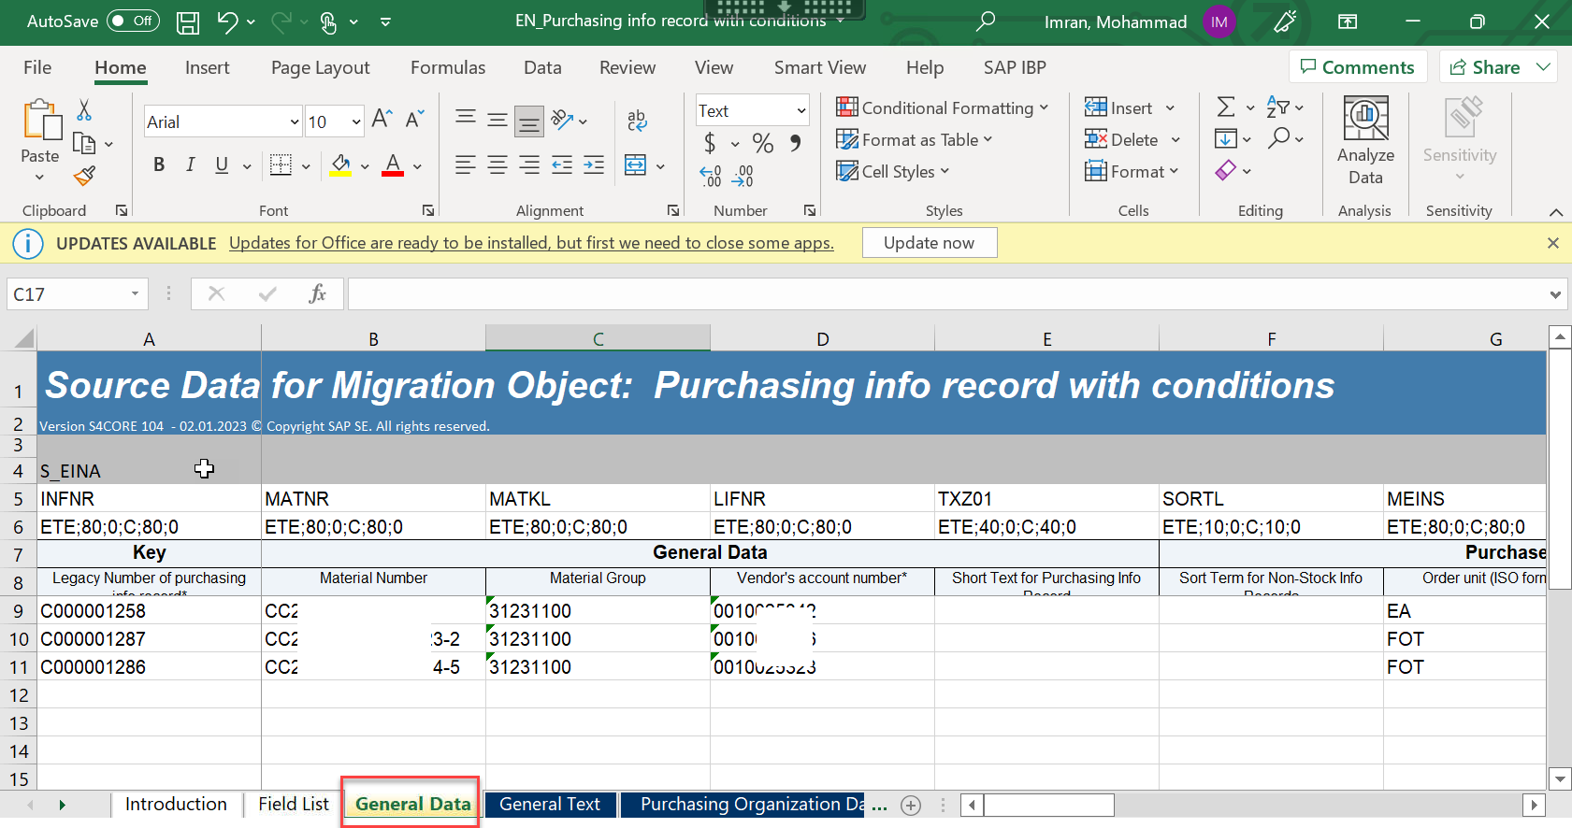Open the Undo history dropdown arrow
This screenshot has width=1572, height=828.
252,22
